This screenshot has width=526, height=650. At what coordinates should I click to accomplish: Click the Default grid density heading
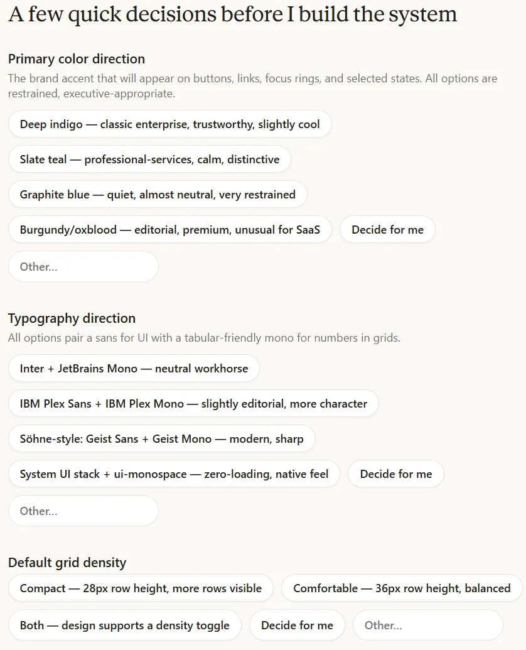tap(67, 563)
